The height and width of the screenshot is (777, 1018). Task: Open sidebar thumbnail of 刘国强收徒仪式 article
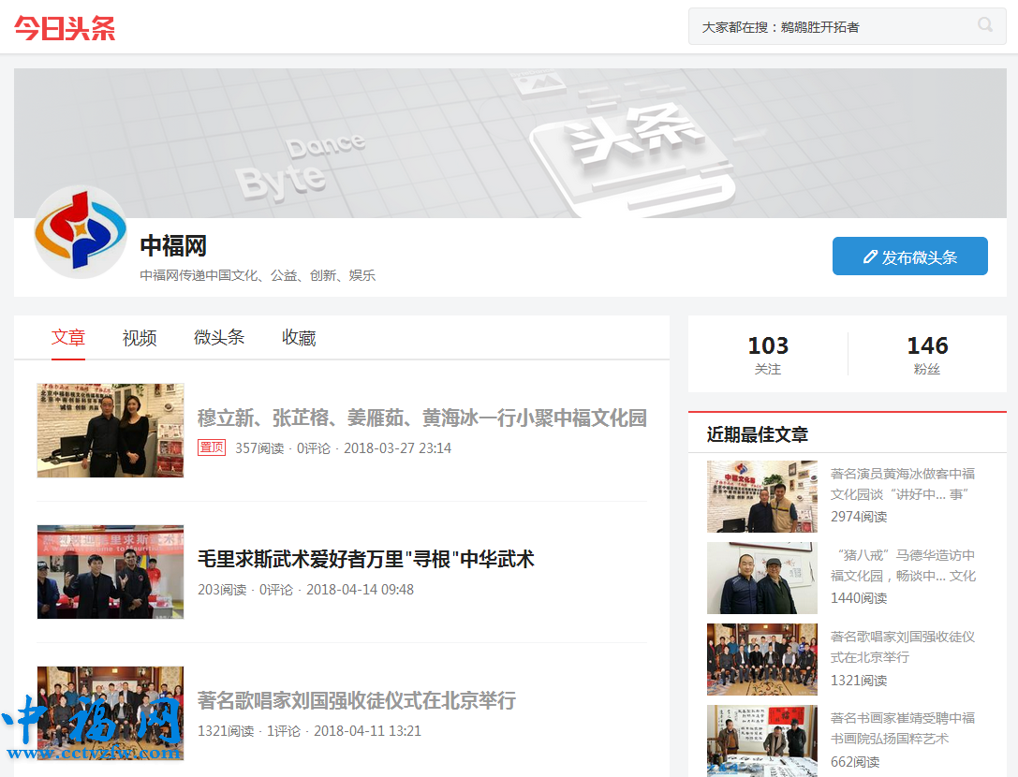tap(762, 659)
